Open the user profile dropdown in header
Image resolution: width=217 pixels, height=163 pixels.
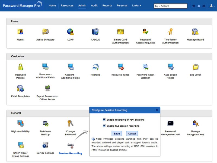click(212, 6)
